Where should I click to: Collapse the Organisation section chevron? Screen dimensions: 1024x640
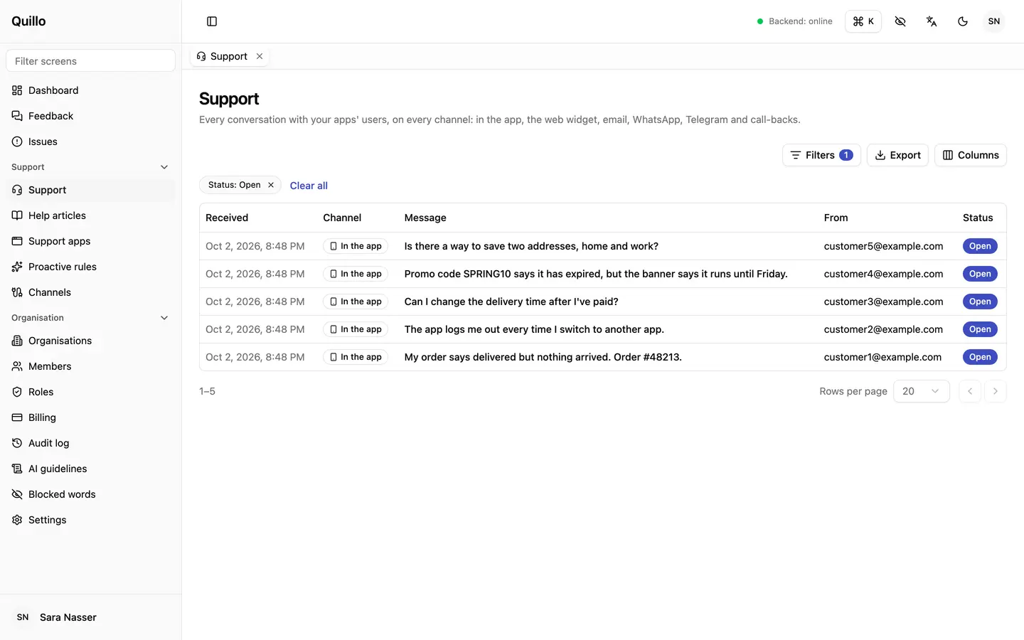(164, 318)
